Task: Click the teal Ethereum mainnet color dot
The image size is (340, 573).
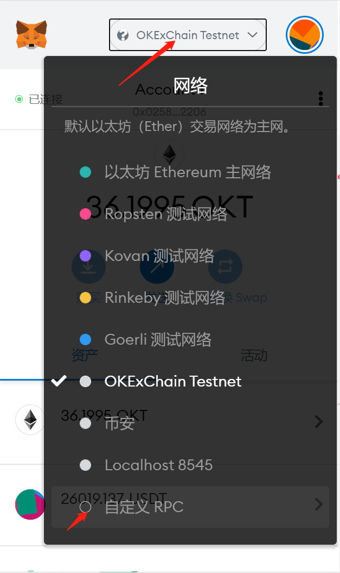Action: point(85,172)
